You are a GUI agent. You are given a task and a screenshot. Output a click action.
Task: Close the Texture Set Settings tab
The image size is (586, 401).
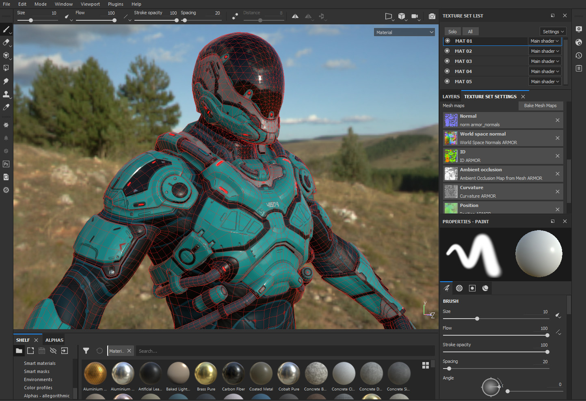pos(523,97)
